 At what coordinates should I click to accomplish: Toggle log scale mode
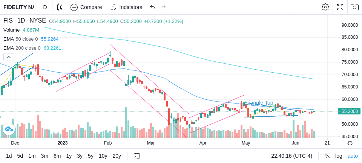[339, 156]
